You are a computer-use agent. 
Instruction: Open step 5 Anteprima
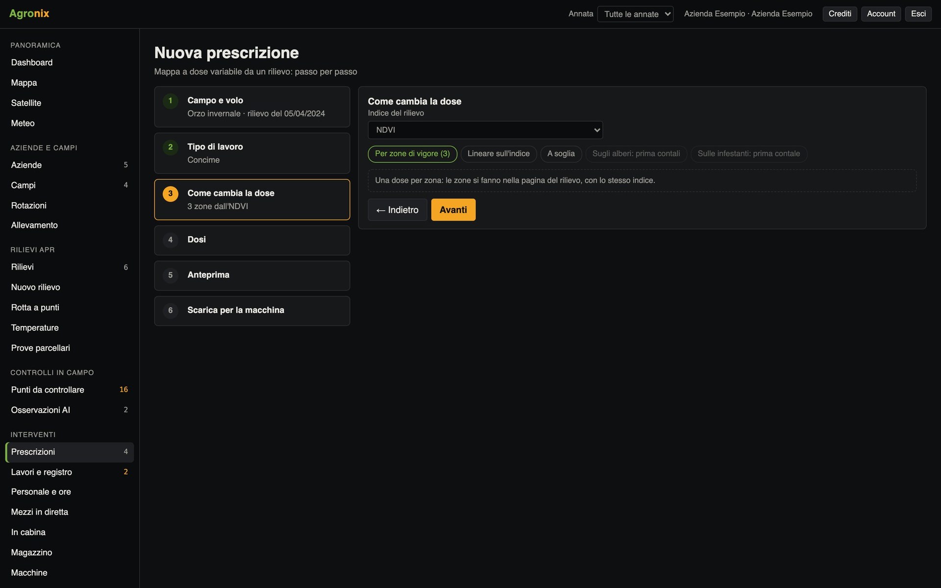click(252, 275)
